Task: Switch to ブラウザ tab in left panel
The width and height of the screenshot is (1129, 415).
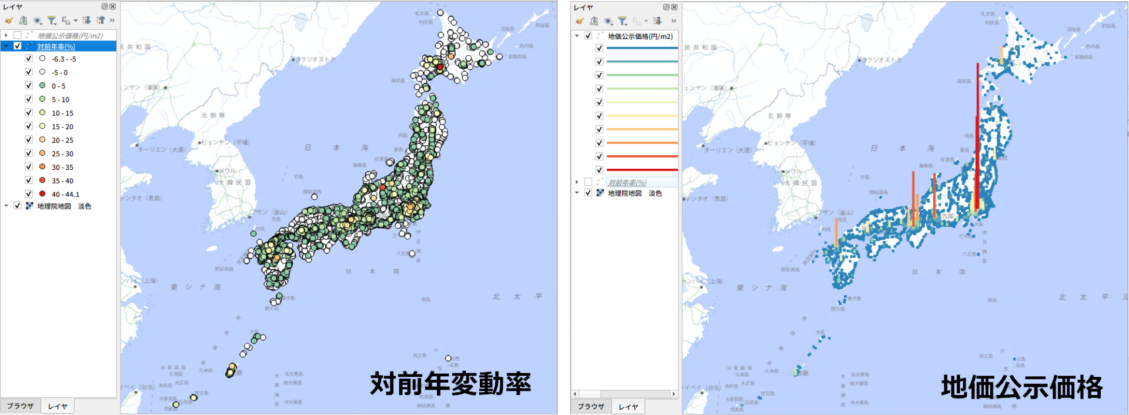Action: (21, 406)
